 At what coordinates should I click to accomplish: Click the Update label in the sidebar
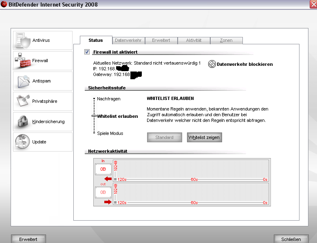[x=39, y=142]
